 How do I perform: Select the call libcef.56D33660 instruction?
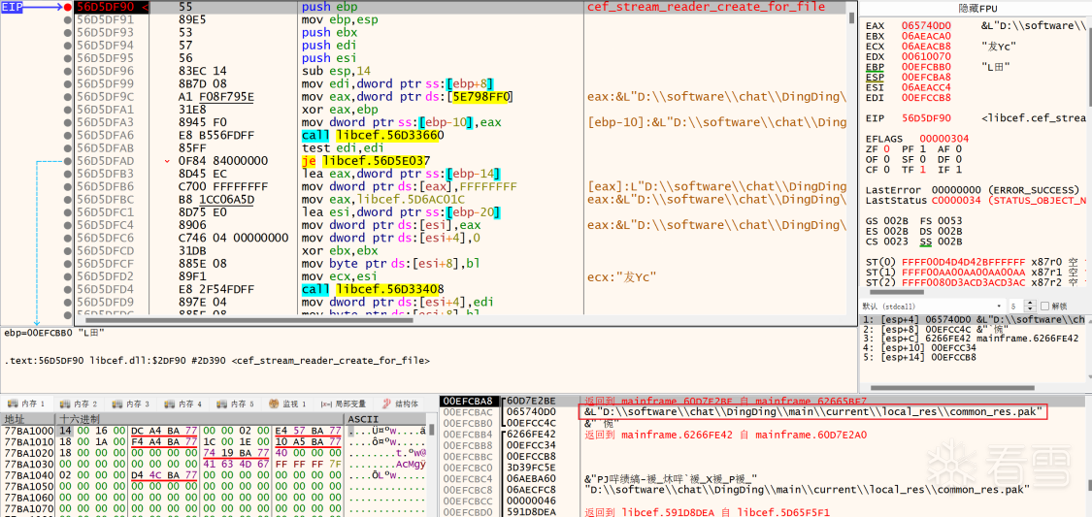pos(373,135)
